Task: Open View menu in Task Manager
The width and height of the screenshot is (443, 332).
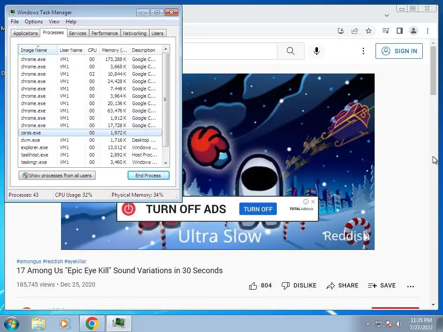Action: coord(54,22)
